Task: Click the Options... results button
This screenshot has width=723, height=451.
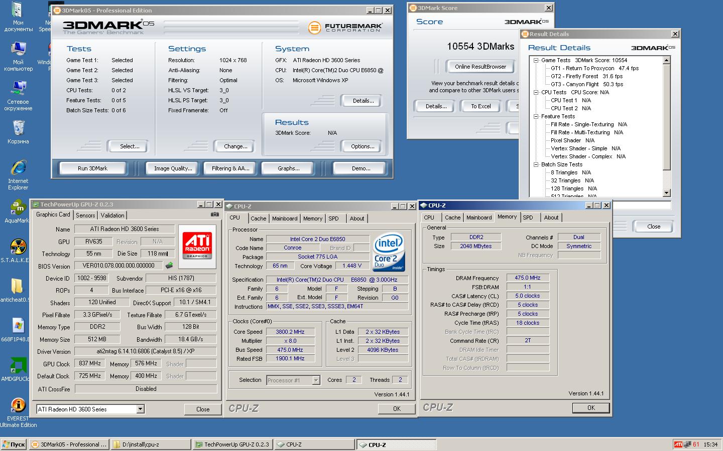Action: tap(363, 146)
